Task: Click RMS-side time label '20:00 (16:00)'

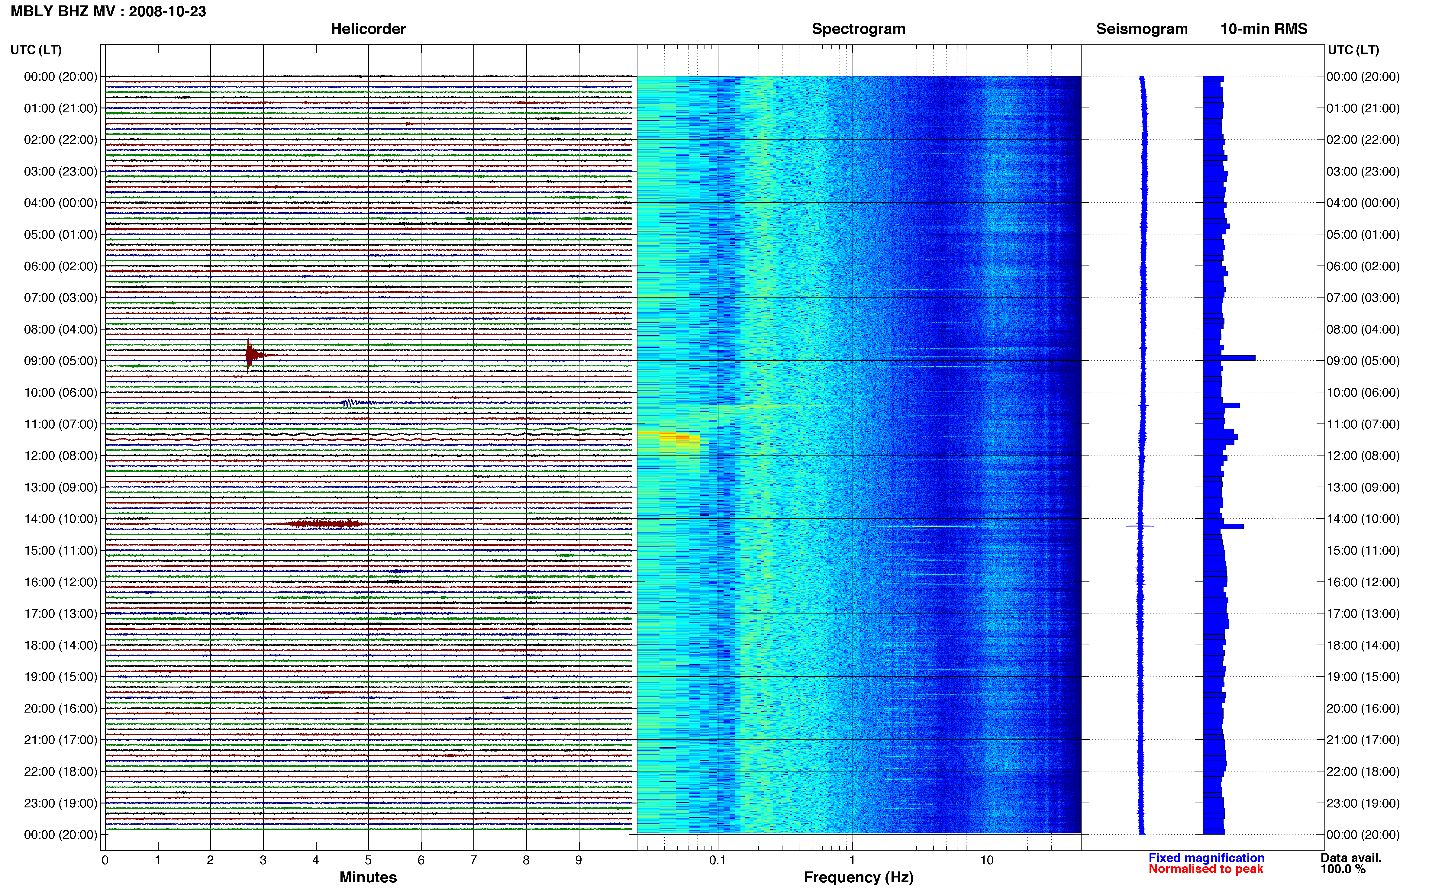Action: point(1363,709)
